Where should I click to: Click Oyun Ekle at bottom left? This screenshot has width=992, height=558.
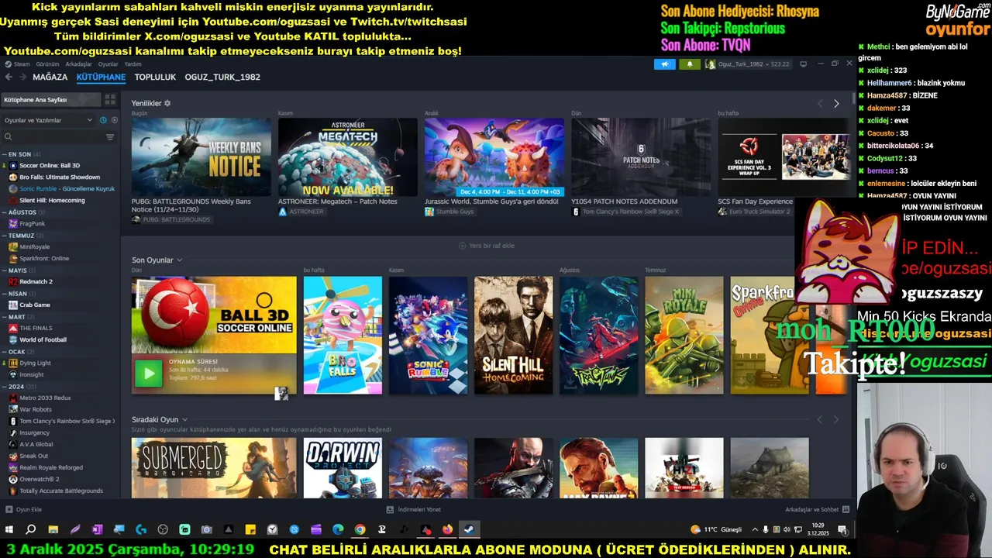pos(24,509)
